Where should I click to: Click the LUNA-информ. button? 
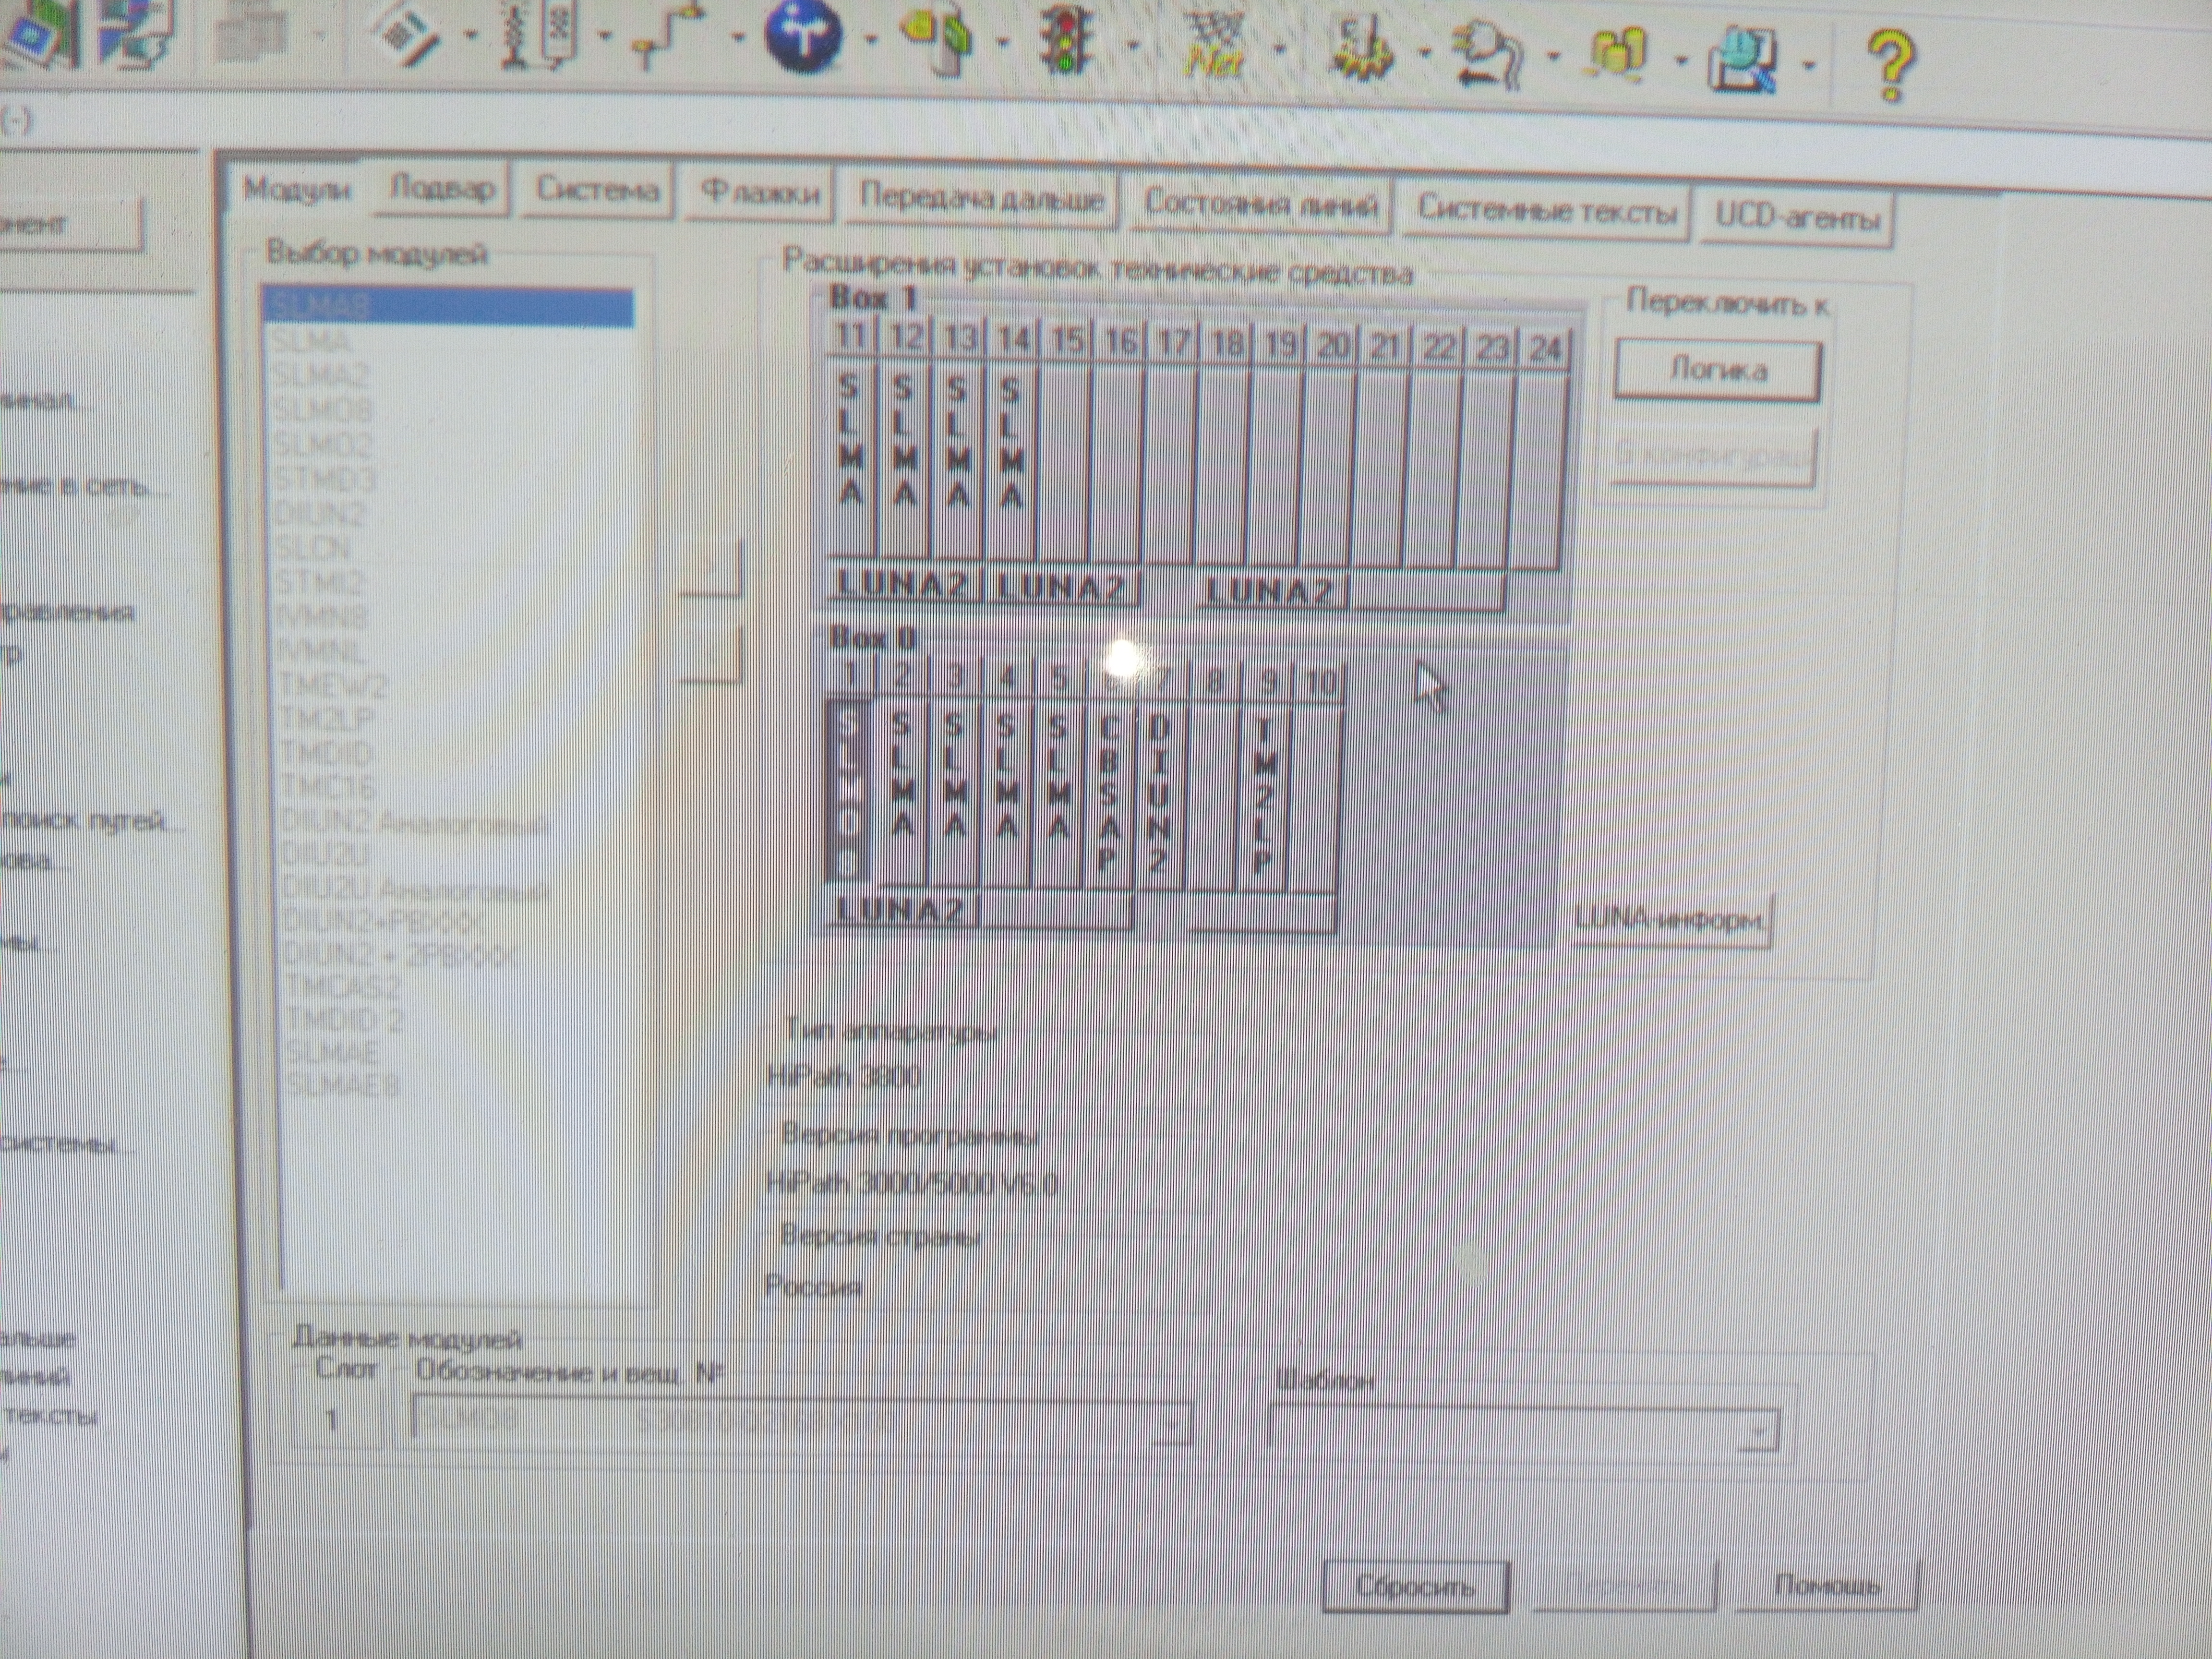(x=1670, y=918)
